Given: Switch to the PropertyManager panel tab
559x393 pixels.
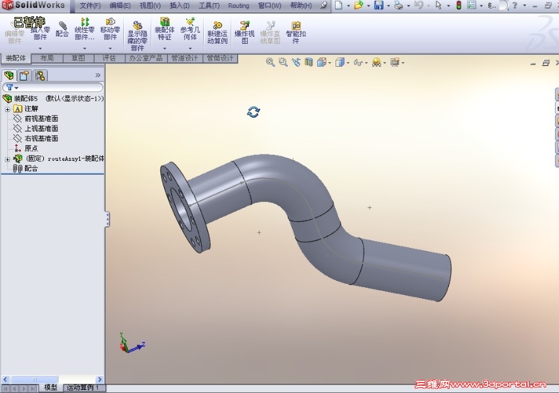Looking at the screenshot, I should pos(24,75).
